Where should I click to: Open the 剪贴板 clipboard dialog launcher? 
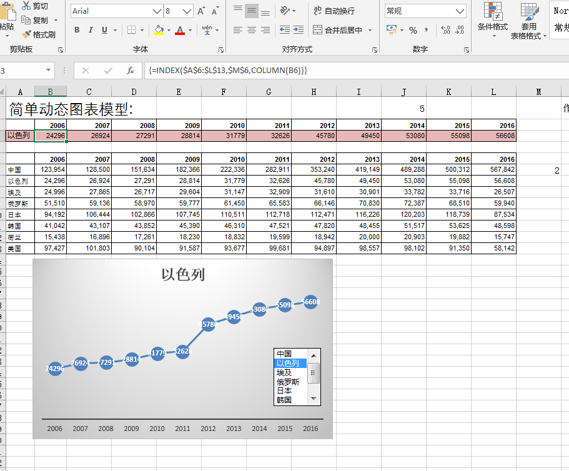point(60,50)
